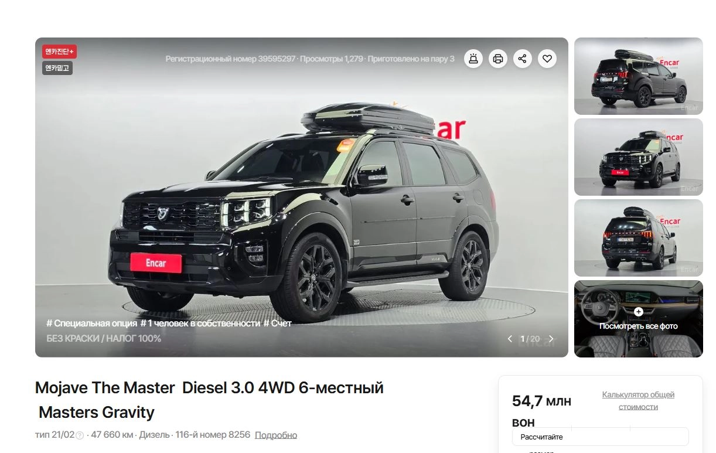Select rear side view thumbnail

coord(639,76)
